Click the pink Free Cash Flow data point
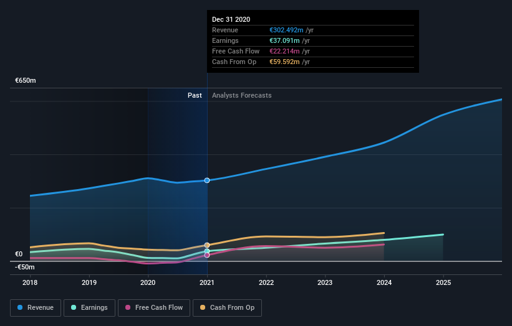 [207, 255]
